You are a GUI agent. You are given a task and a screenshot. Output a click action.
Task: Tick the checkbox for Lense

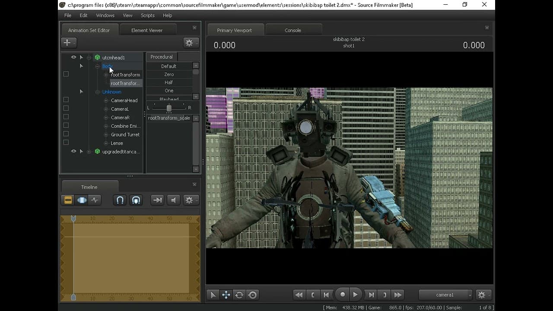(66, 143)
